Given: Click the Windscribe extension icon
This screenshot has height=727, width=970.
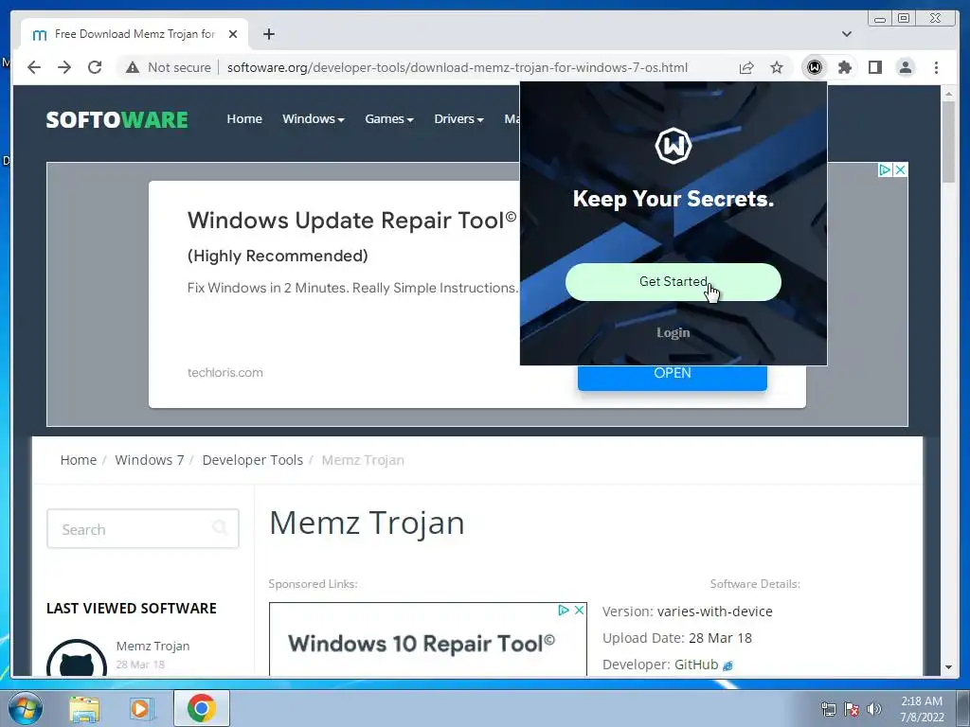Looking at the screenshot, I should click(x=815, y=67).
